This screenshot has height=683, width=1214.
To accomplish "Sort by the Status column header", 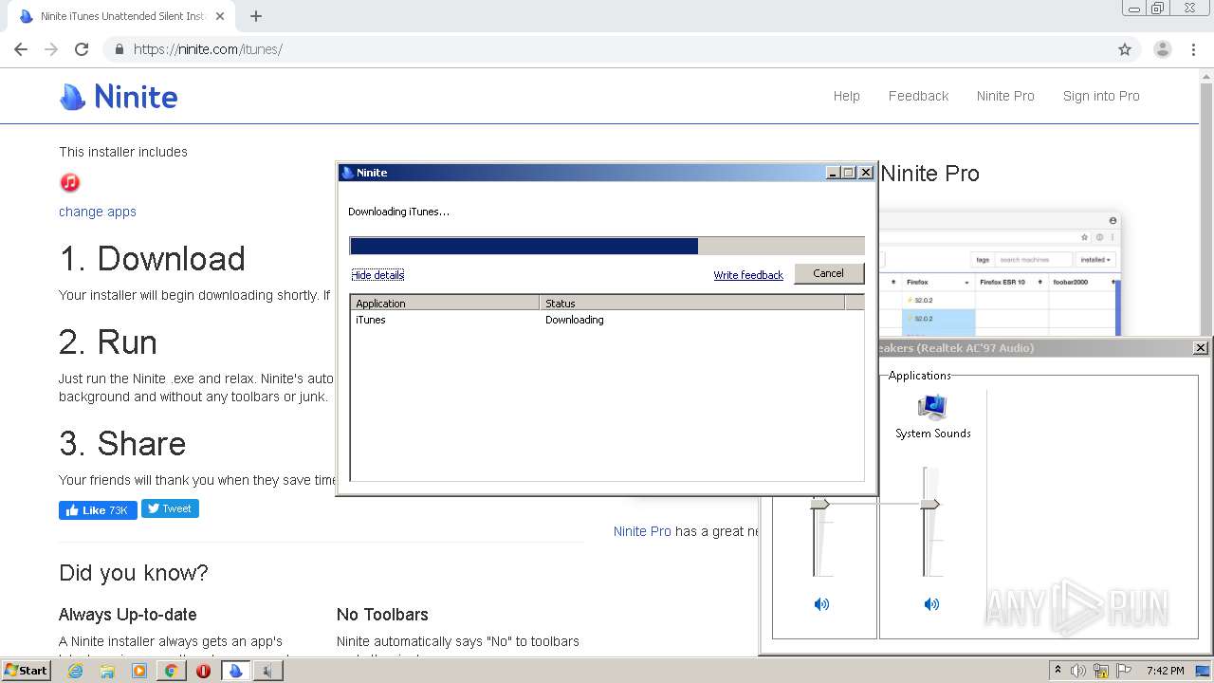I will 692,304.
